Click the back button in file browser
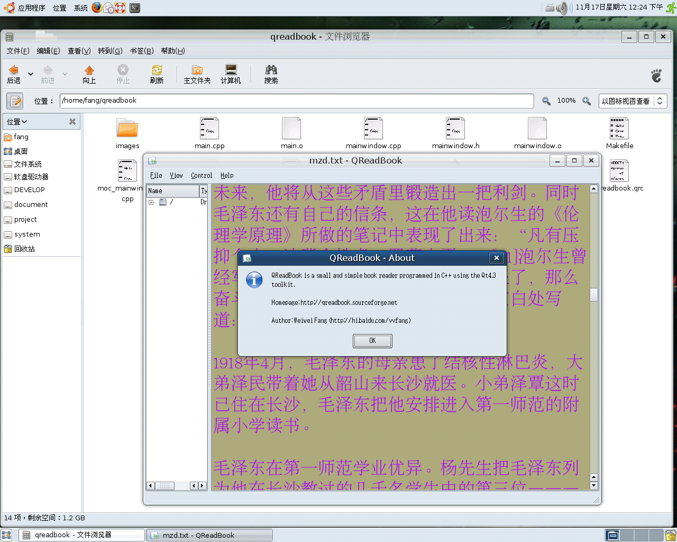 (x=14, y=74)
